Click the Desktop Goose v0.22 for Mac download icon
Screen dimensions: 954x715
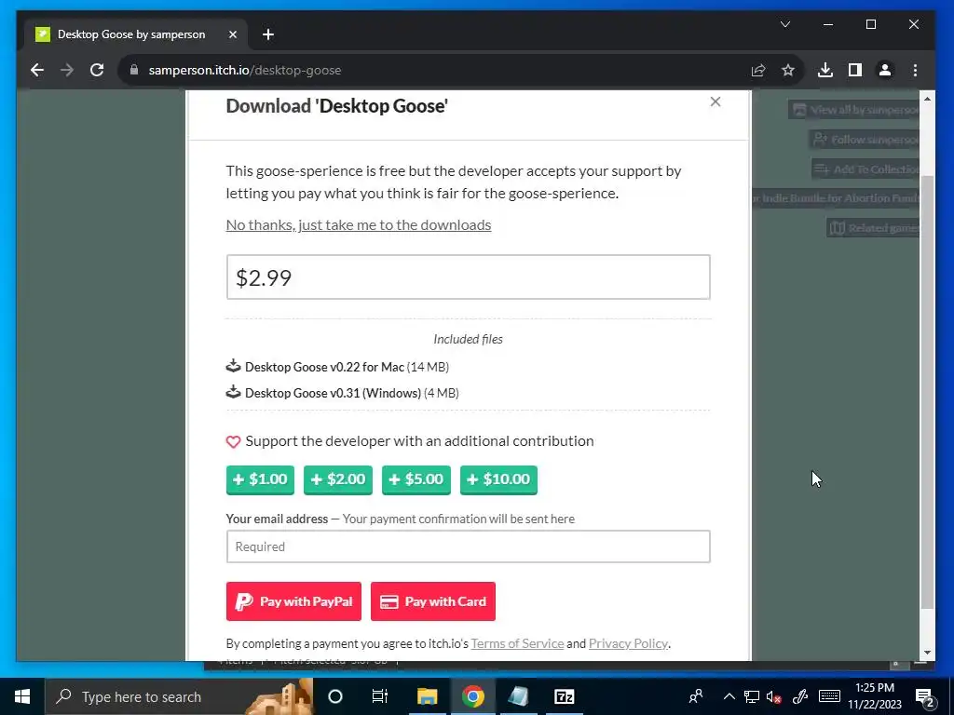233,366
